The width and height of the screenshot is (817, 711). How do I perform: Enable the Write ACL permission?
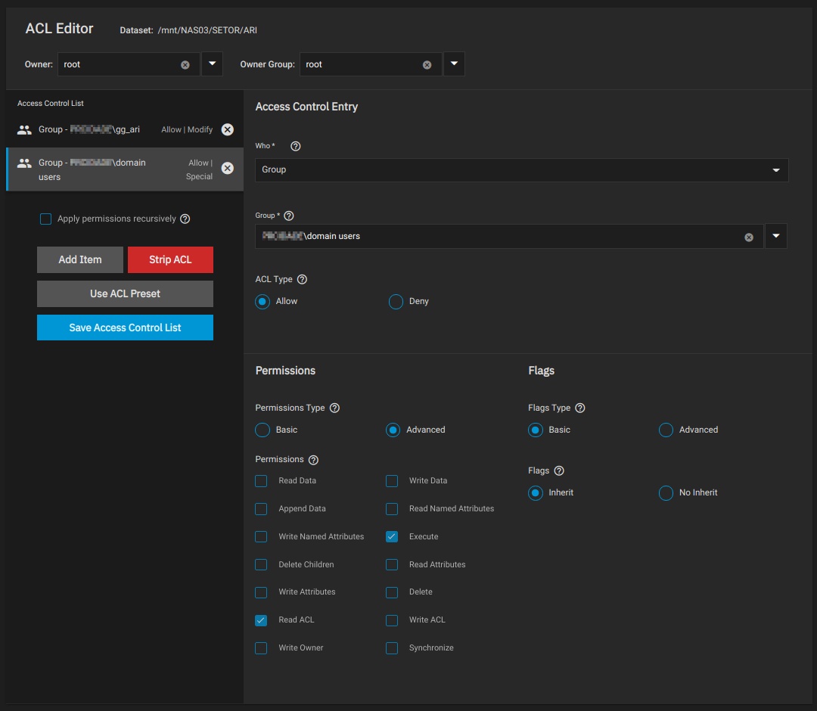click(392, 620)
